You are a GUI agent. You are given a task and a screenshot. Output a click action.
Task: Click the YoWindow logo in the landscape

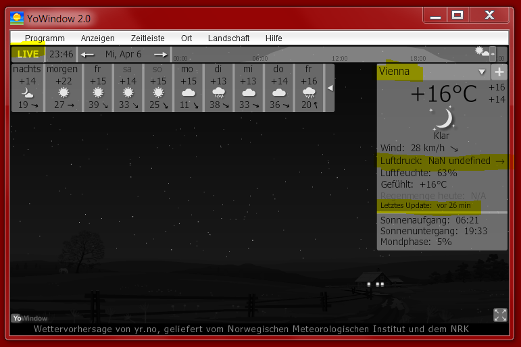(x=30, y=318)
